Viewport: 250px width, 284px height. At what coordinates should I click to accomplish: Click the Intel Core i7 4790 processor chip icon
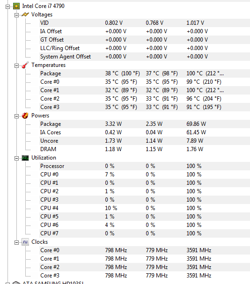point(16,6)
